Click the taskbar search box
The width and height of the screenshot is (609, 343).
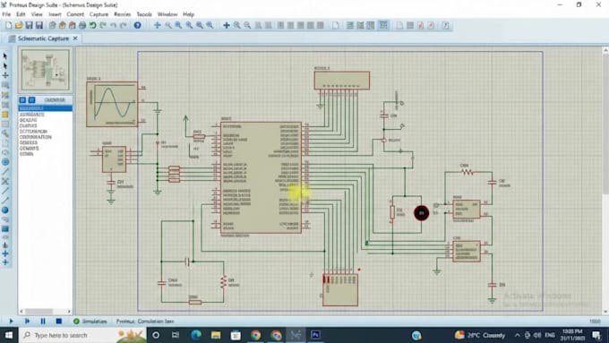coord(82,335)
